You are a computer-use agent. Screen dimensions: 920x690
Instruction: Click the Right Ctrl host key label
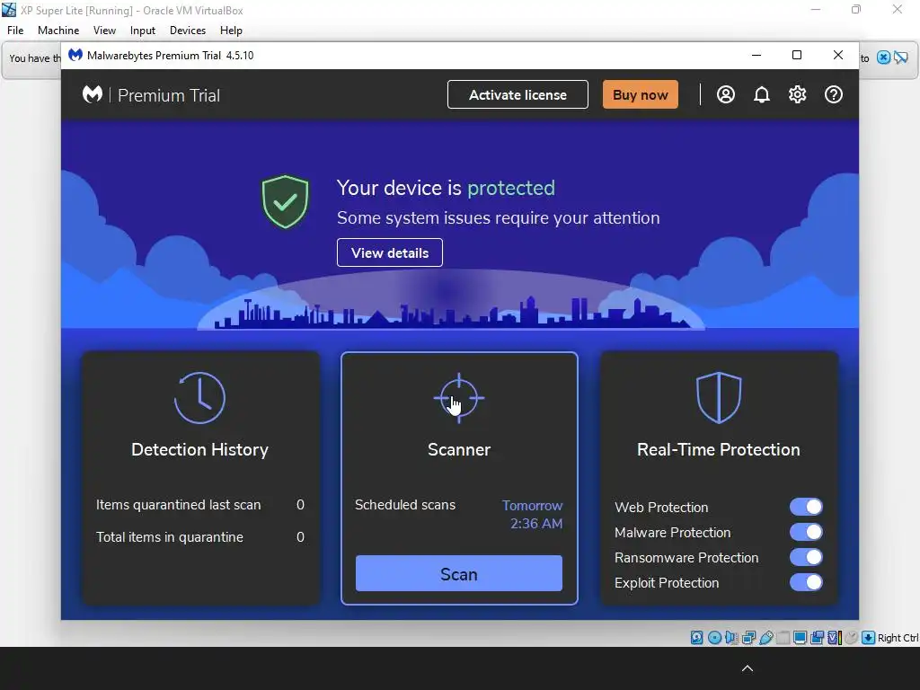898,638
